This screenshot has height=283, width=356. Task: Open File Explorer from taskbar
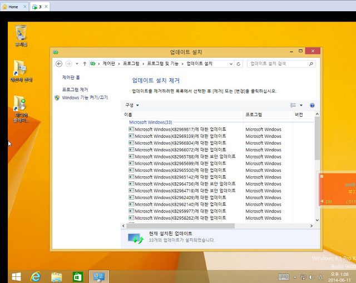click(x=57, y=277)
